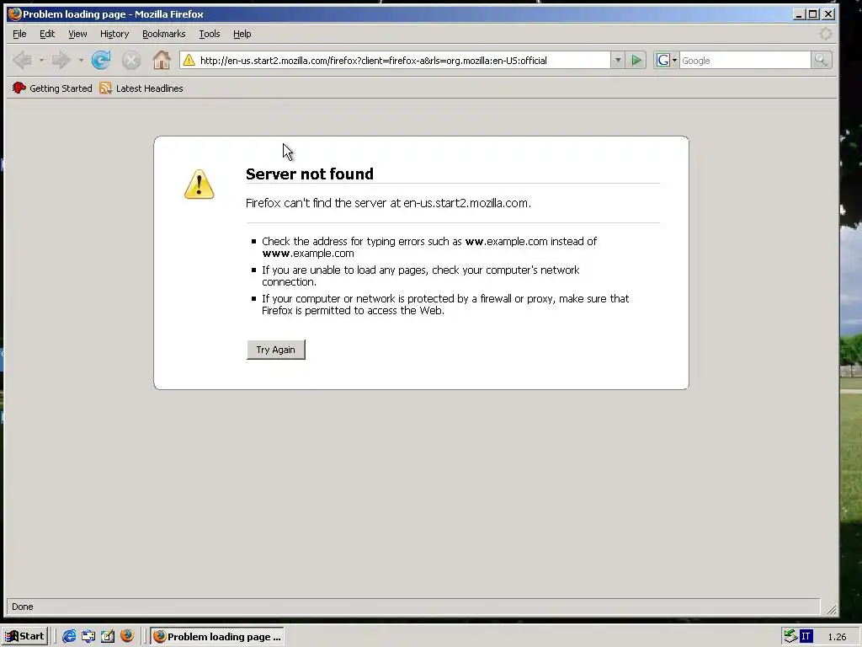The width and height of the screenshot is (862, 647).
Task: Click the system tray clock 1.26
Action: point(837,637)
